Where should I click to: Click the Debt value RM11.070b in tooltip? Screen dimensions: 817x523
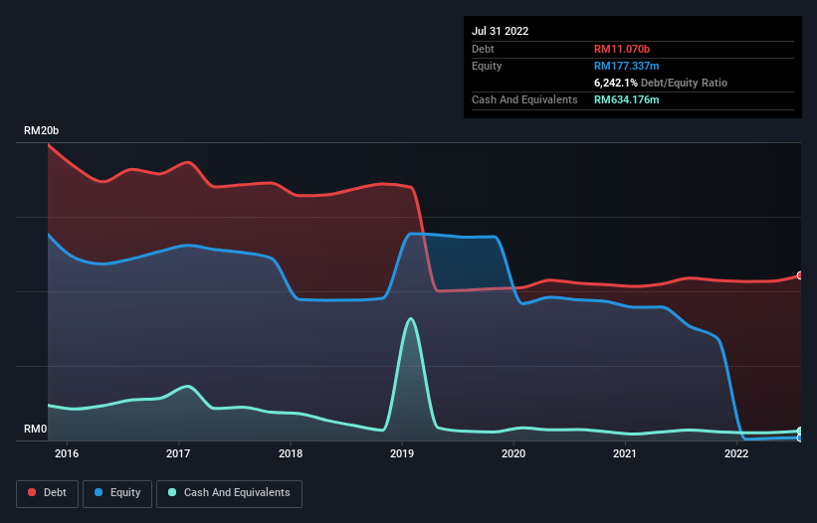pyautogui.click(x=622, y=49)
